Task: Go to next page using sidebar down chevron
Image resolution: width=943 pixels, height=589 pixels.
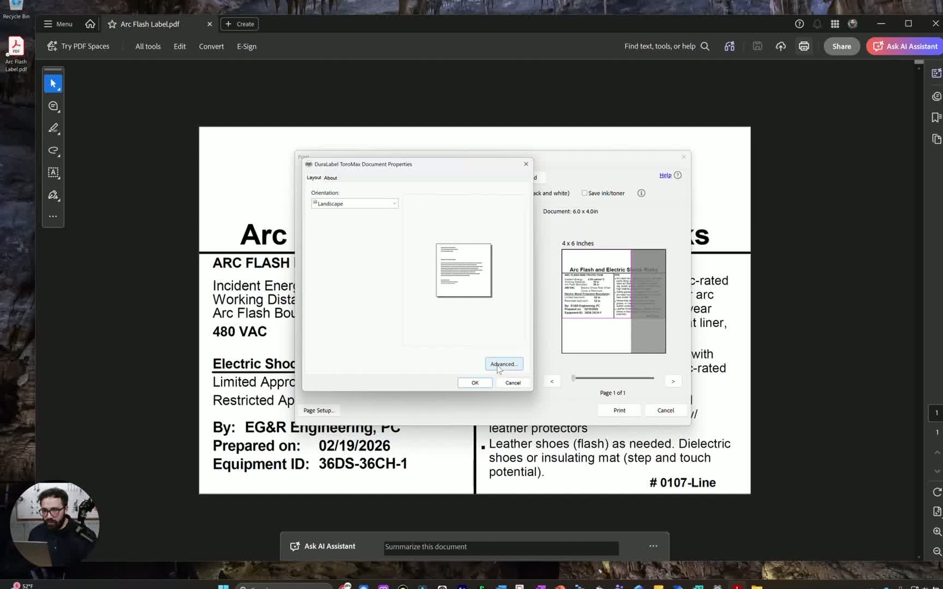Action: [937, 471]
